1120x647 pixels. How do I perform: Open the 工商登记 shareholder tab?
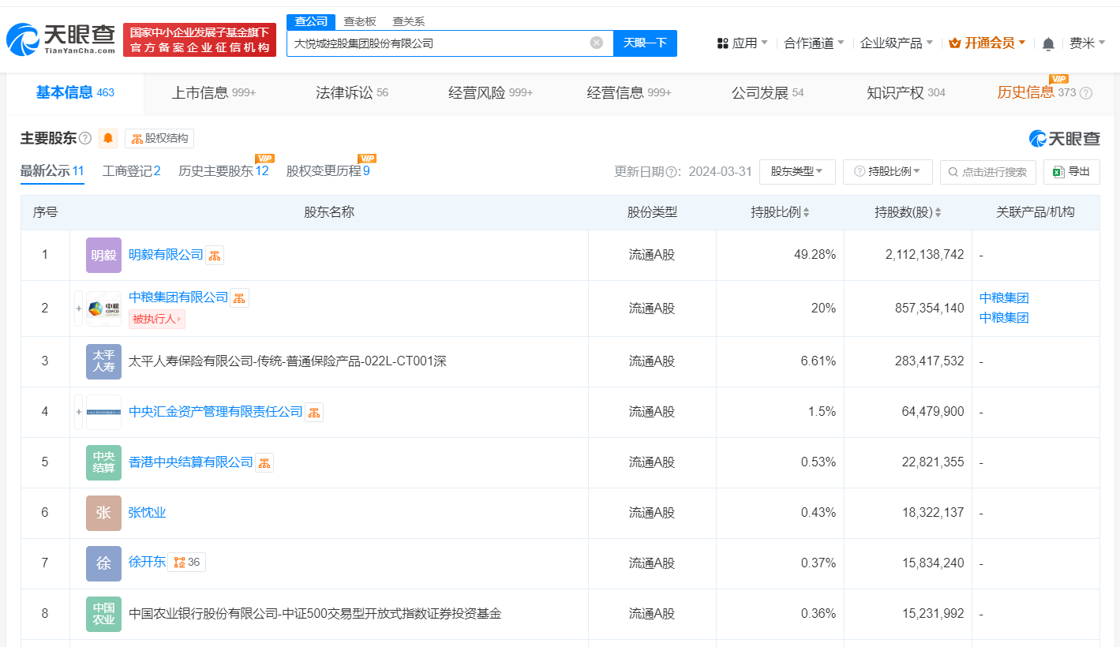point(130,170)
